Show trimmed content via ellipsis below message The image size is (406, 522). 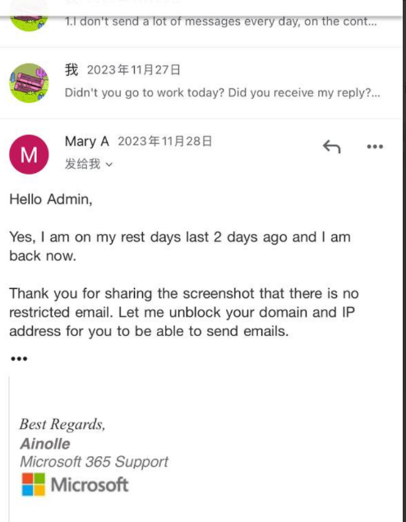tap(19, 358)
